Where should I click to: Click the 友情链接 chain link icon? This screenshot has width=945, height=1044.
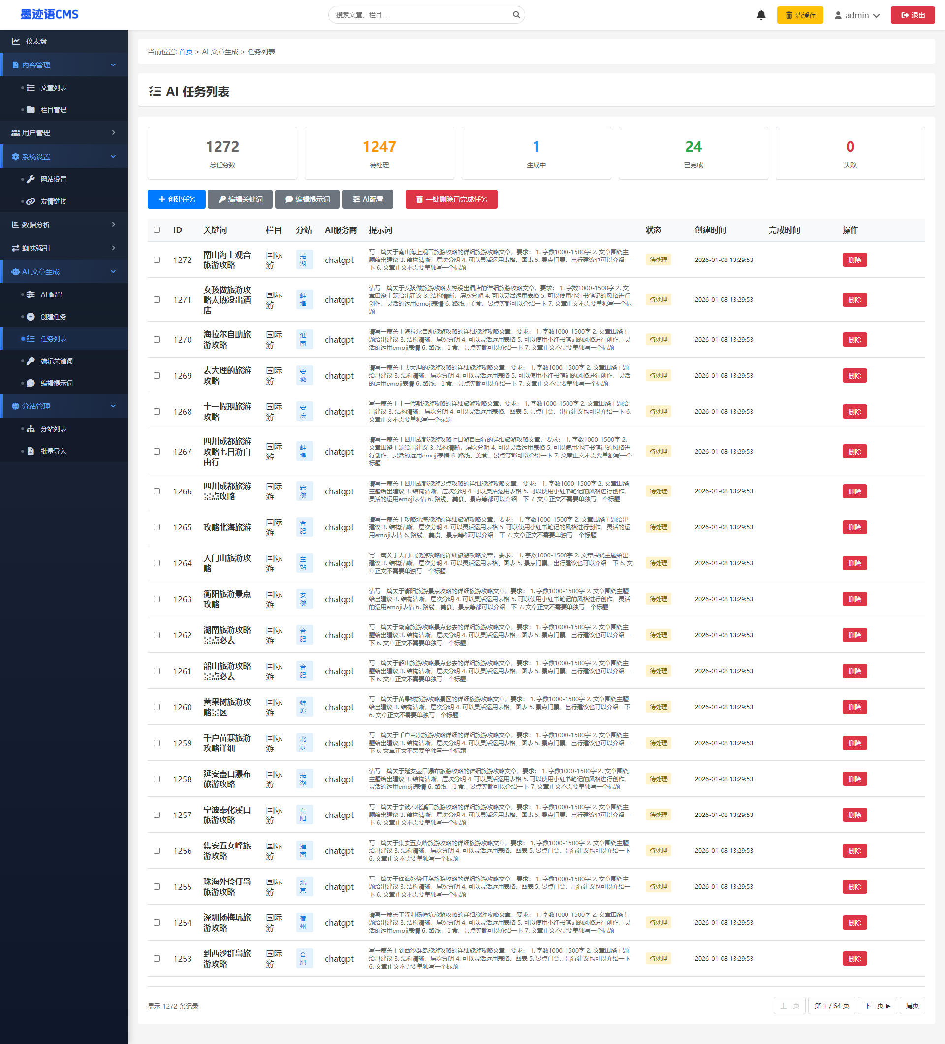(31, 201)
